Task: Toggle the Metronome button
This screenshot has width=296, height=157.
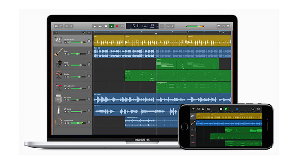Action: coord(172,26)
